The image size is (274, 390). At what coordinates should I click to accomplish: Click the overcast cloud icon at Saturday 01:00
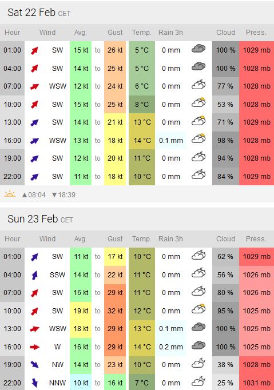click(x=198, y=49)
